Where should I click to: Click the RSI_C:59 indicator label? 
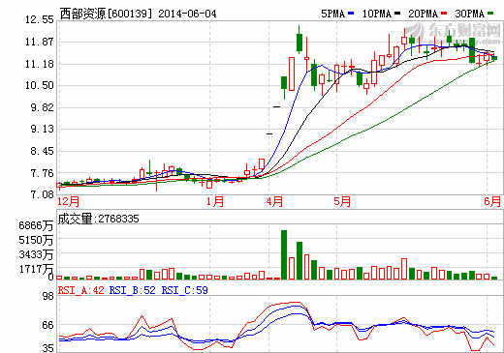(185, 290)
